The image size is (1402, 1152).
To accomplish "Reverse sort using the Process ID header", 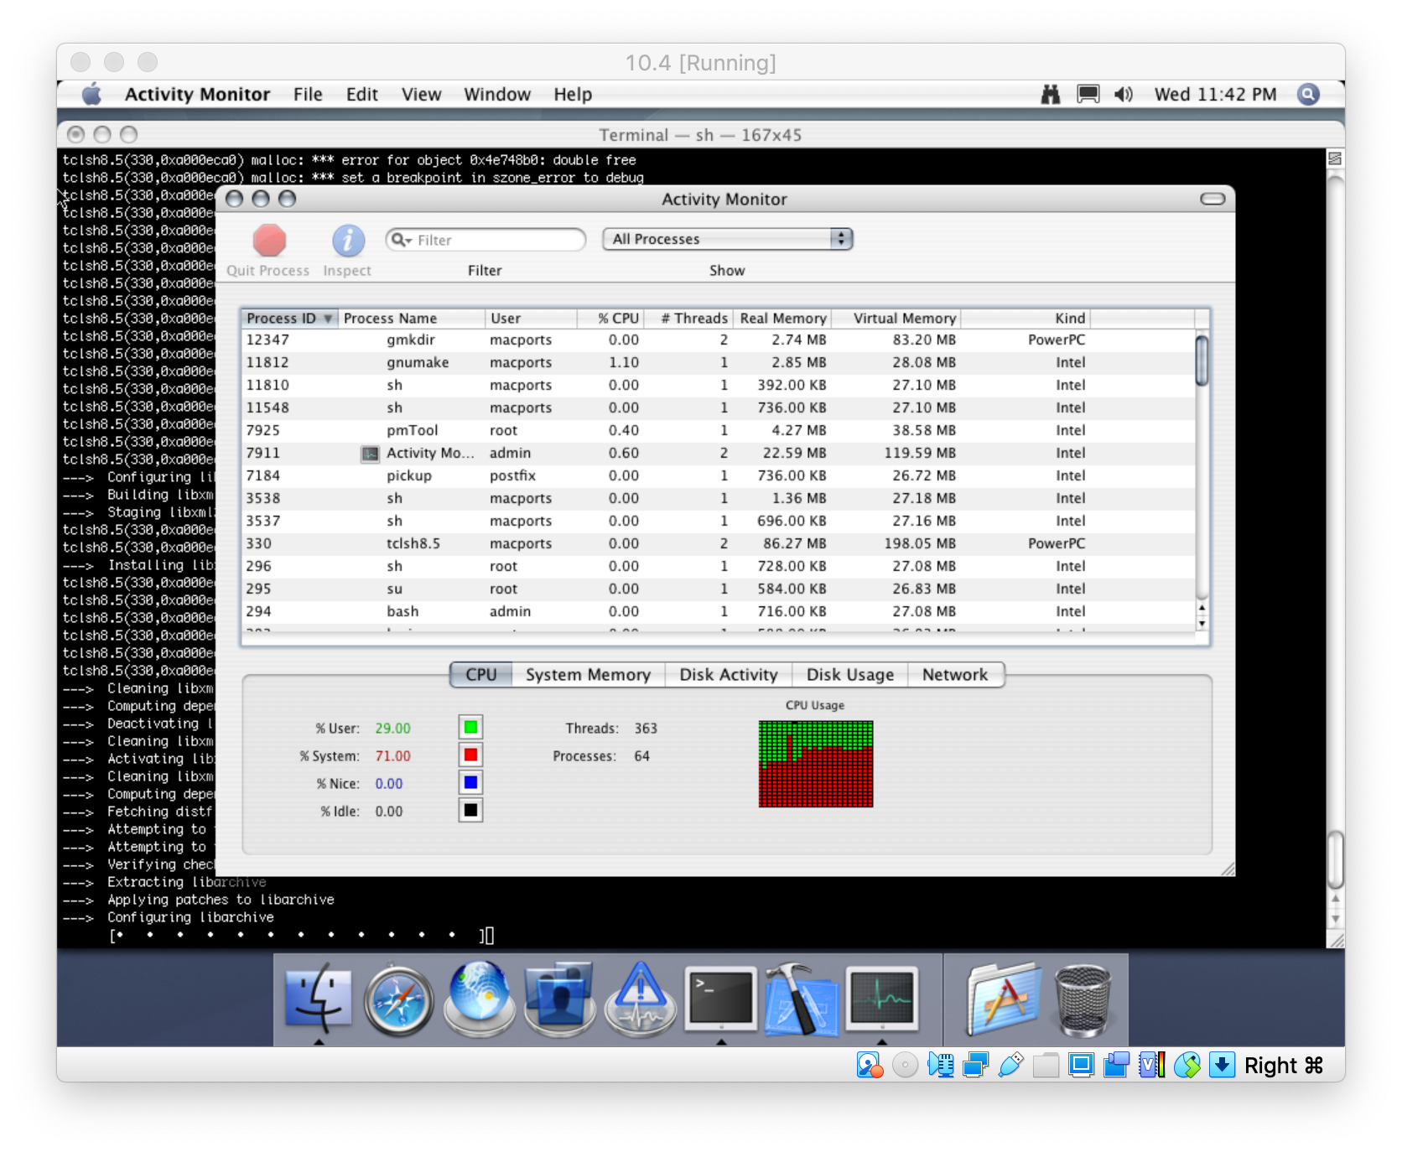I will coord(289,319).
